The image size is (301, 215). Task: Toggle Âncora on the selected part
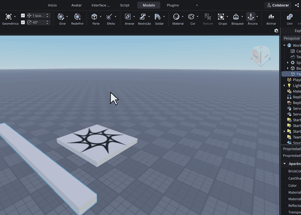tap(251, 17)
